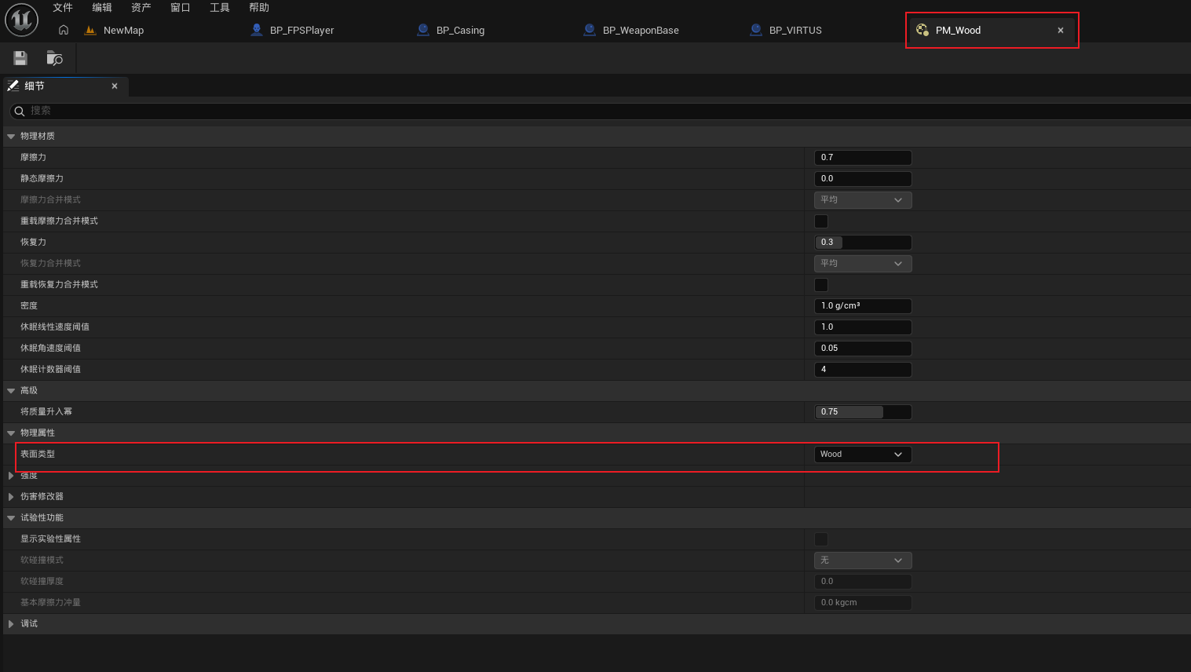Screen dimensions: 1191x672
Task: Click the 将质量升入幂 property label
Action: pos(46,412)
